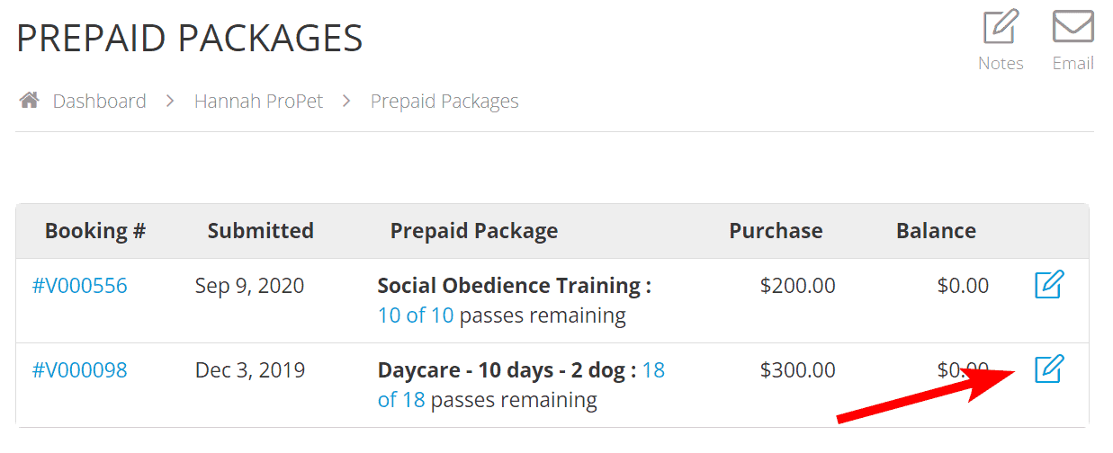Click the Email envelope icon

coord(1073,27)
